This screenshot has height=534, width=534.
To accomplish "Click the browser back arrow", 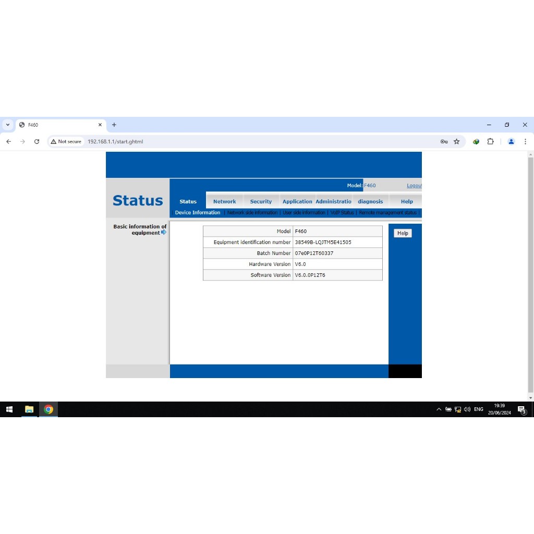I will pos(8,142).
